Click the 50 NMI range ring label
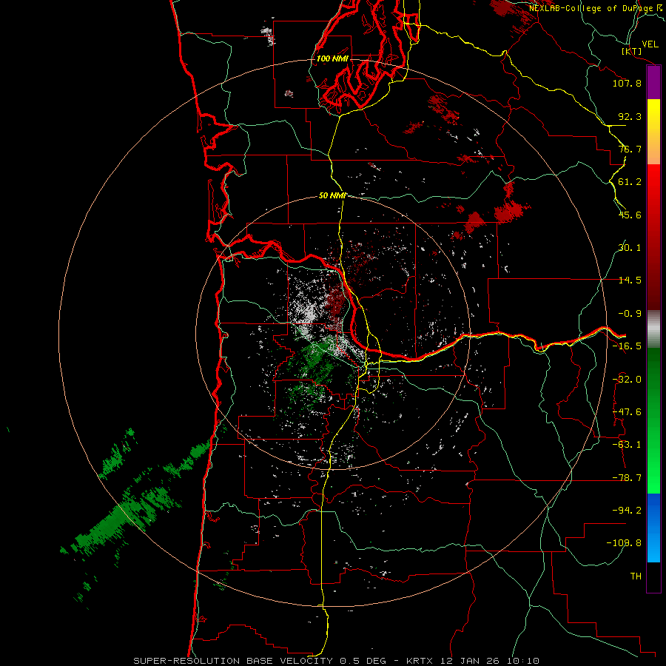This screenshot has height=666, width=666. click(332, 196)
